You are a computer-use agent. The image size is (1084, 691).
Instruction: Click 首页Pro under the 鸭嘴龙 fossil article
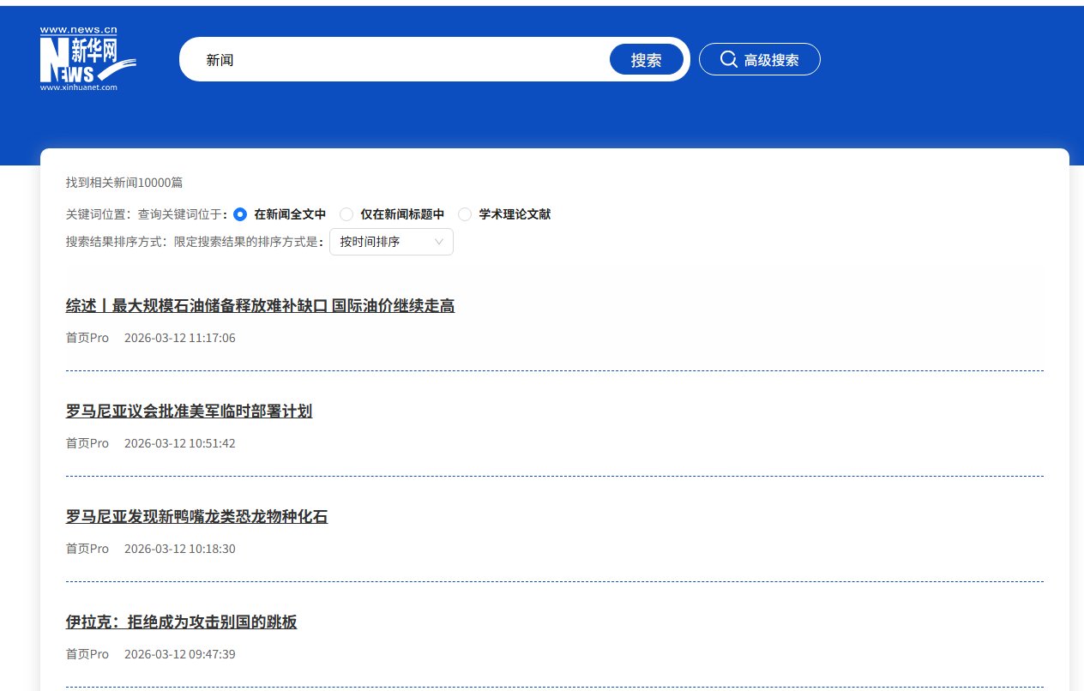click(x=87, y=549)
